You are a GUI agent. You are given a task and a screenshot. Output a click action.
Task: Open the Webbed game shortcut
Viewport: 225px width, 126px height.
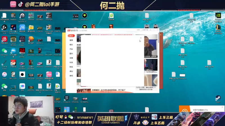pos(31,15)
